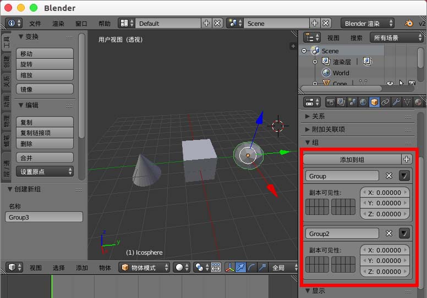
Task: Open the Window menu
Action: click(x=81, y=24)
